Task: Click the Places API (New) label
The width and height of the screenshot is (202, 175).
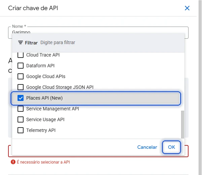Action: (44, 98)
